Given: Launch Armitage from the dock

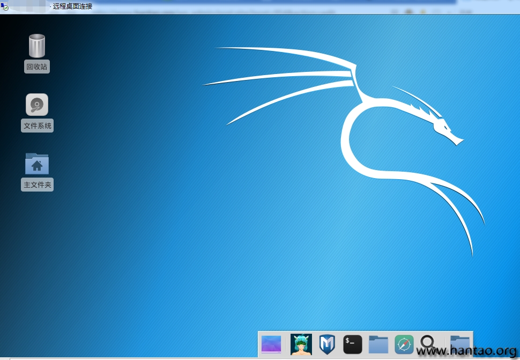Looking at the screenshot, I should pos(301,344).
